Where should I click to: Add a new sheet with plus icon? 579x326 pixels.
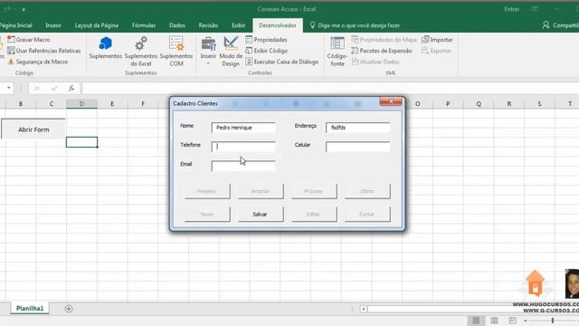click(69, 309)
